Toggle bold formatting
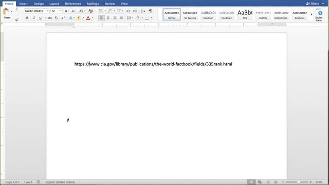Viewport: 329px width, 185px height. 27,18
